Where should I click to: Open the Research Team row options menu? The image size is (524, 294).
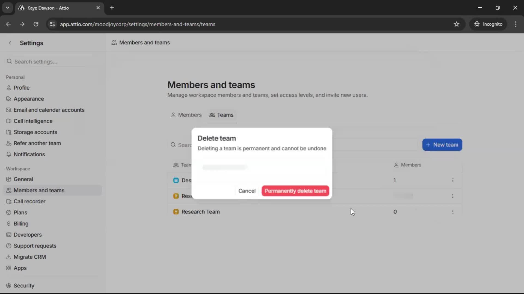click(453, 212)
